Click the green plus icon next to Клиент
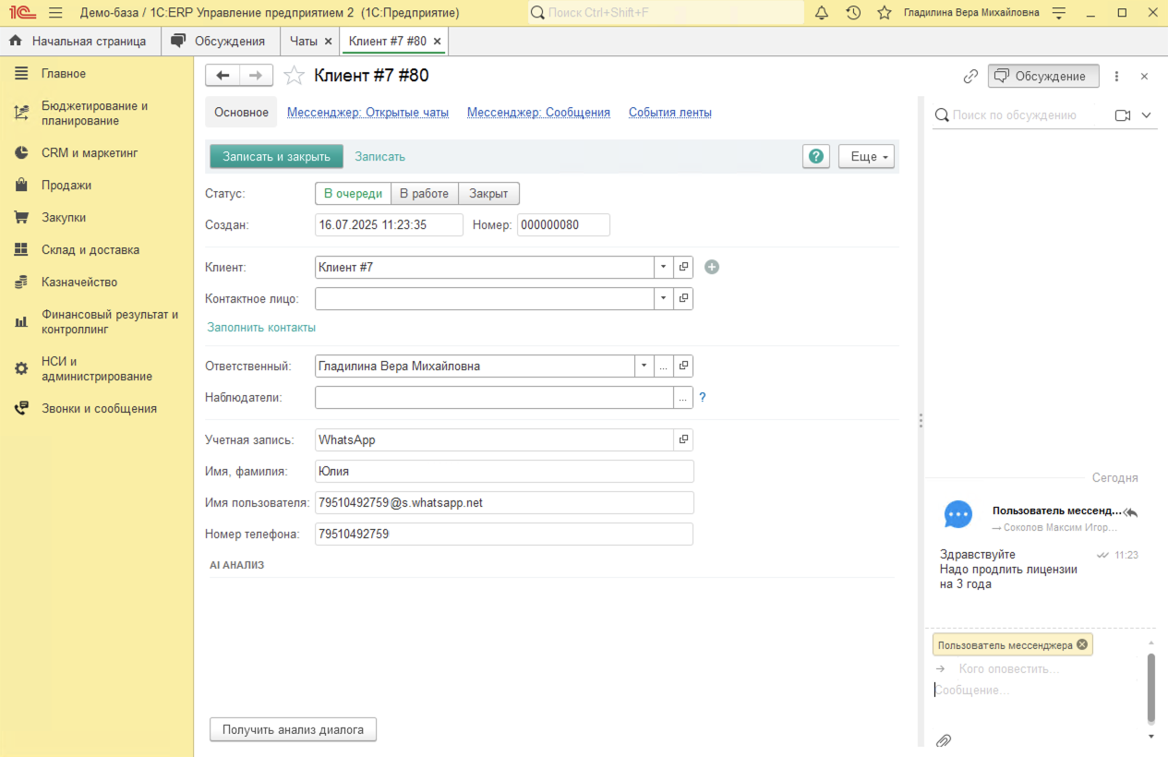Viewport: 1168px width, 757px height. [x=712, y=267]
